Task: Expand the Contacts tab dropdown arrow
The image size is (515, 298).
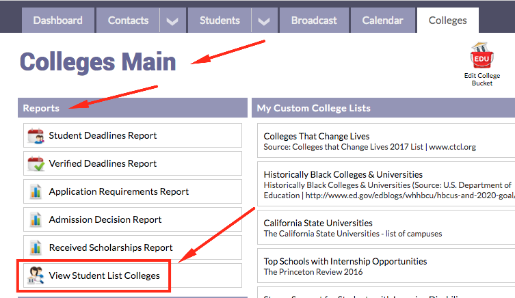Action: click(172, 21)
